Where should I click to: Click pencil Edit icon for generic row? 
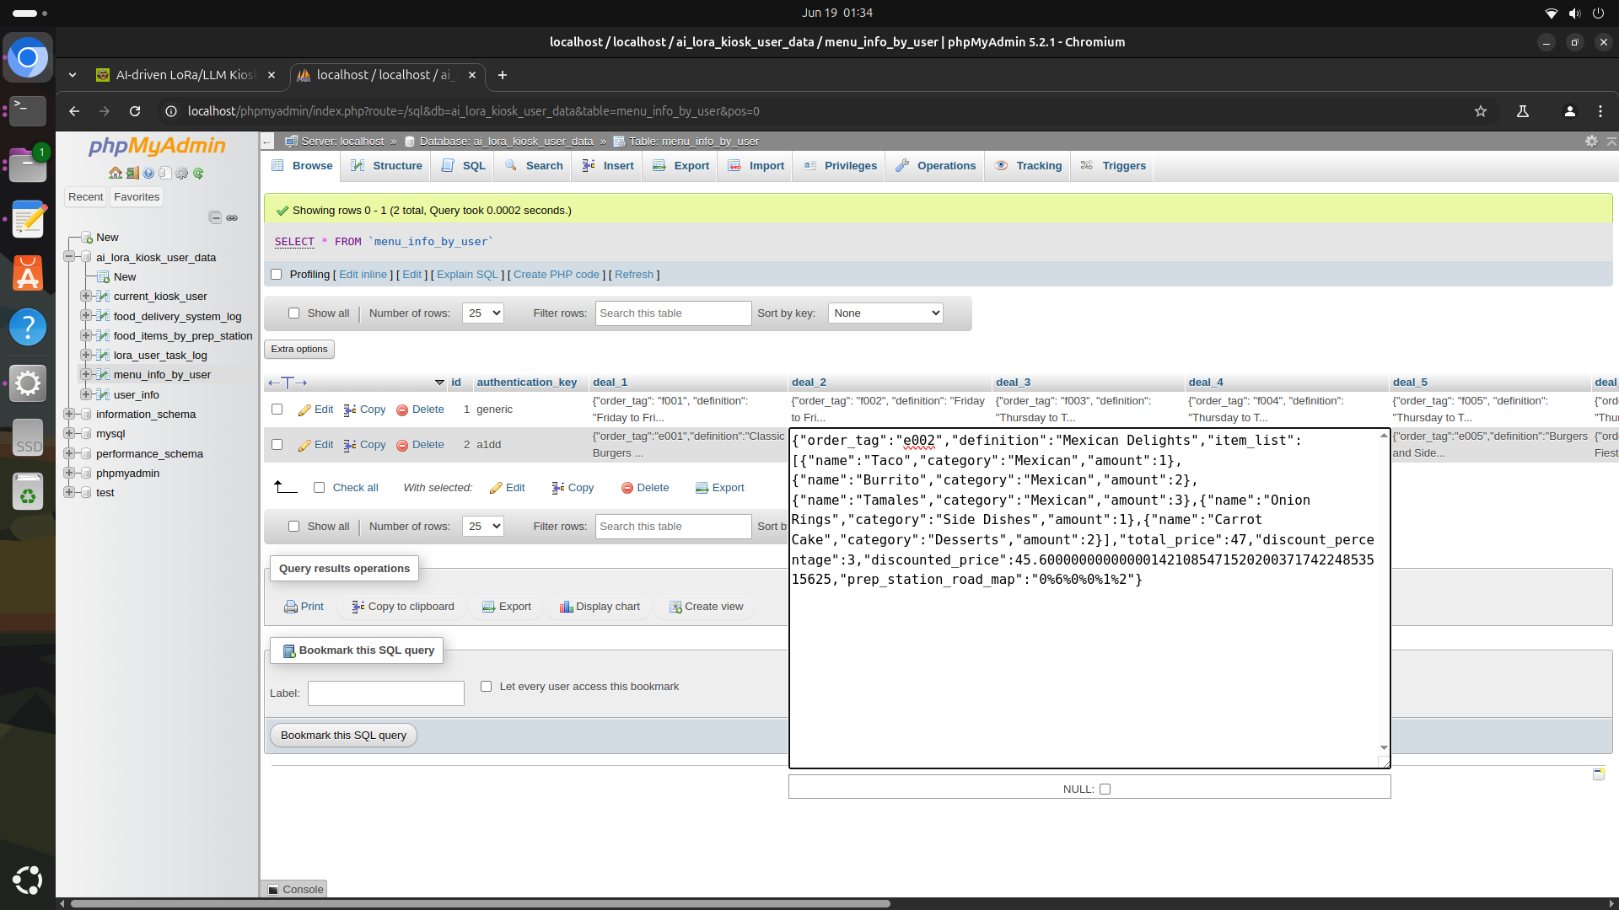click(x=304, y=409)
